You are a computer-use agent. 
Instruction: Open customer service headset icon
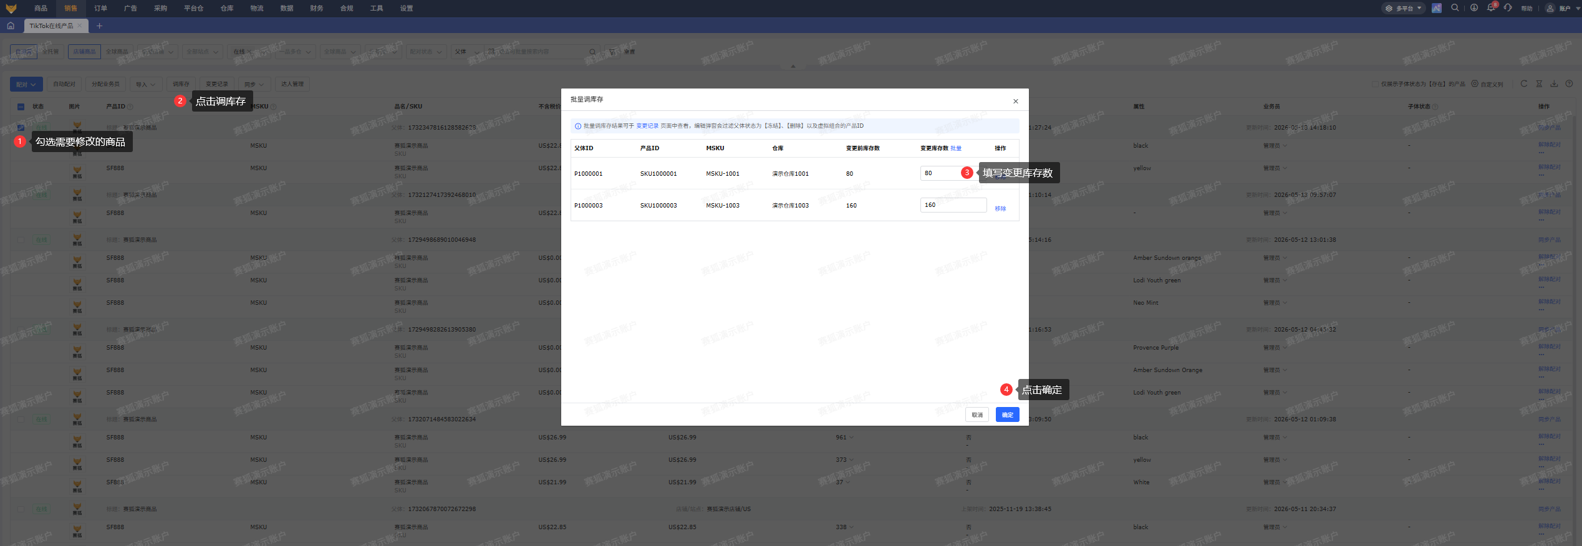1508,8
